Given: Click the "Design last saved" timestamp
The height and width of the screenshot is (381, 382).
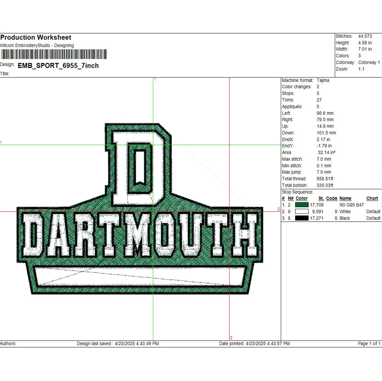Looking at the screenshot, I should (x=118, y=344).
